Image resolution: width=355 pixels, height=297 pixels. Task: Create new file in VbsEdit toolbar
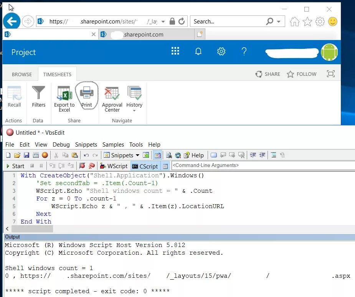8,155
